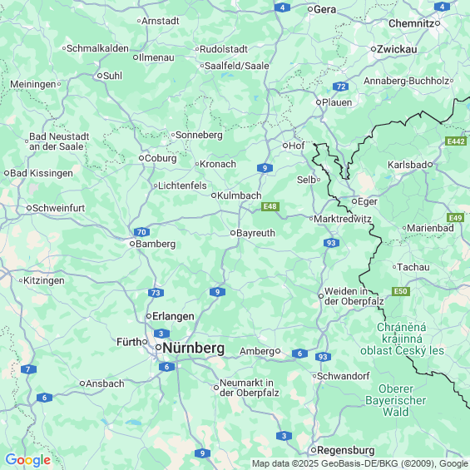Image resolution: width=470 pixels, height=470 pixels.
Task: Click the Chráněná krajinná oblast Český les label
Action: pyautogui.click(x=402, y=339)
